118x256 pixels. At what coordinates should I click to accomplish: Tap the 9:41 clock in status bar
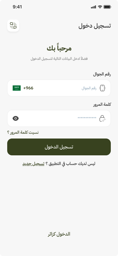click(x=17, y=7)
